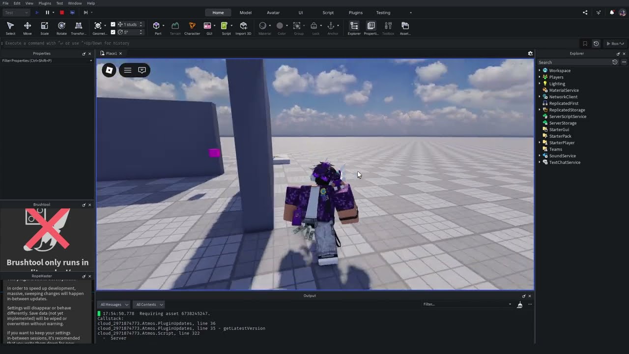Image resolution: width=629 pixels, height=354 pixels.
Task: Open command history clock icon
Action: 596,43
